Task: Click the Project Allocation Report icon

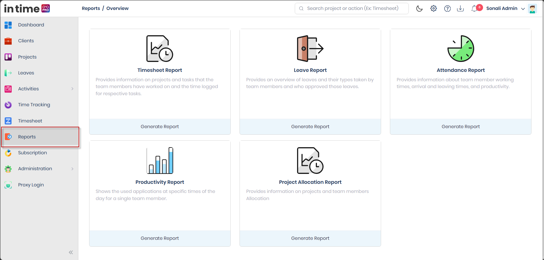Action: pos(310,161)
